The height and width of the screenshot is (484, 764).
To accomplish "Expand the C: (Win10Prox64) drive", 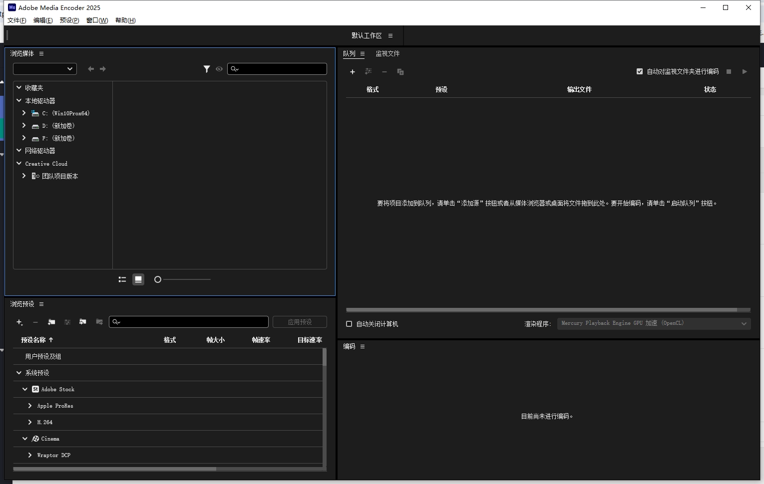I will point(24,113).
